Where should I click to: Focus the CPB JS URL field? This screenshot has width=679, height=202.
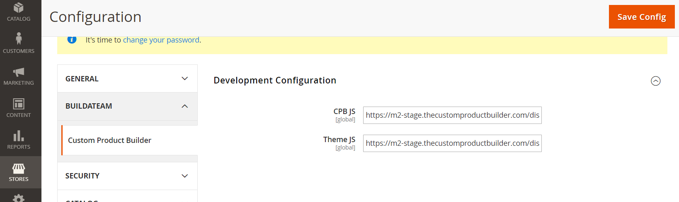(x=452, y=115)
